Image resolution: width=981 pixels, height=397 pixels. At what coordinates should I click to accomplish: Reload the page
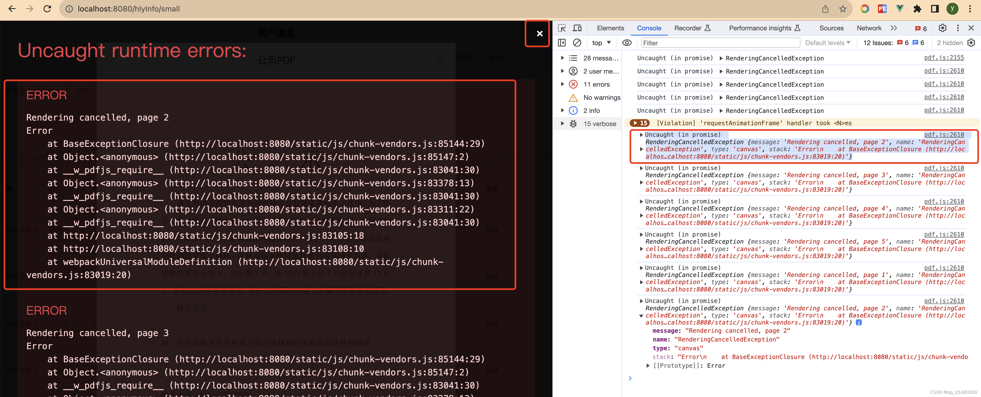click(x=47, y=9)
